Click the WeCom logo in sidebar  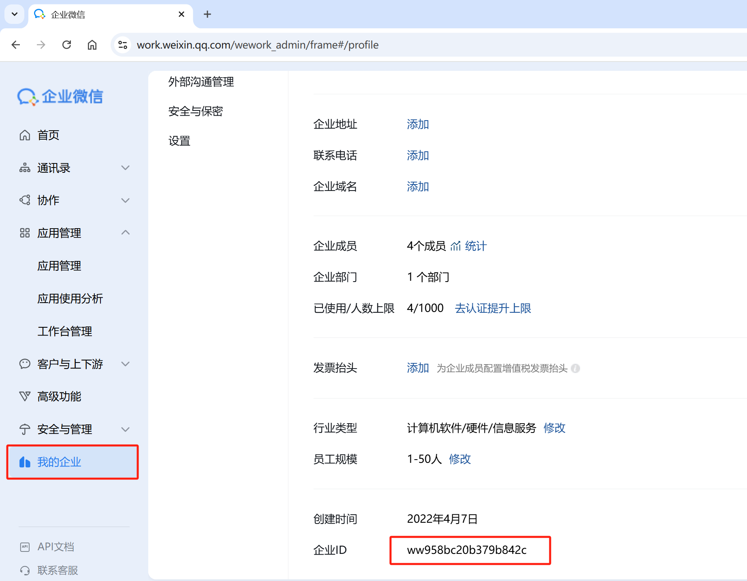click(60, 97)
